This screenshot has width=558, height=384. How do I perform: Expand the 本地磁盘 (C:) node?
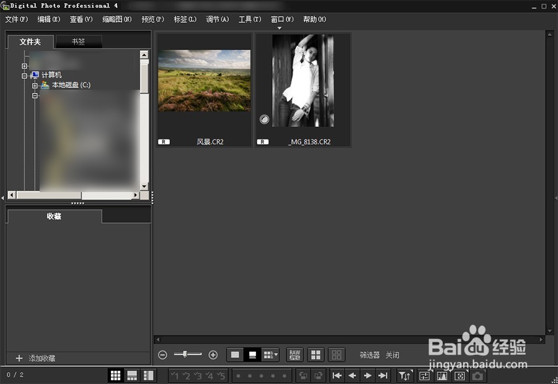(x=35, y=85)
